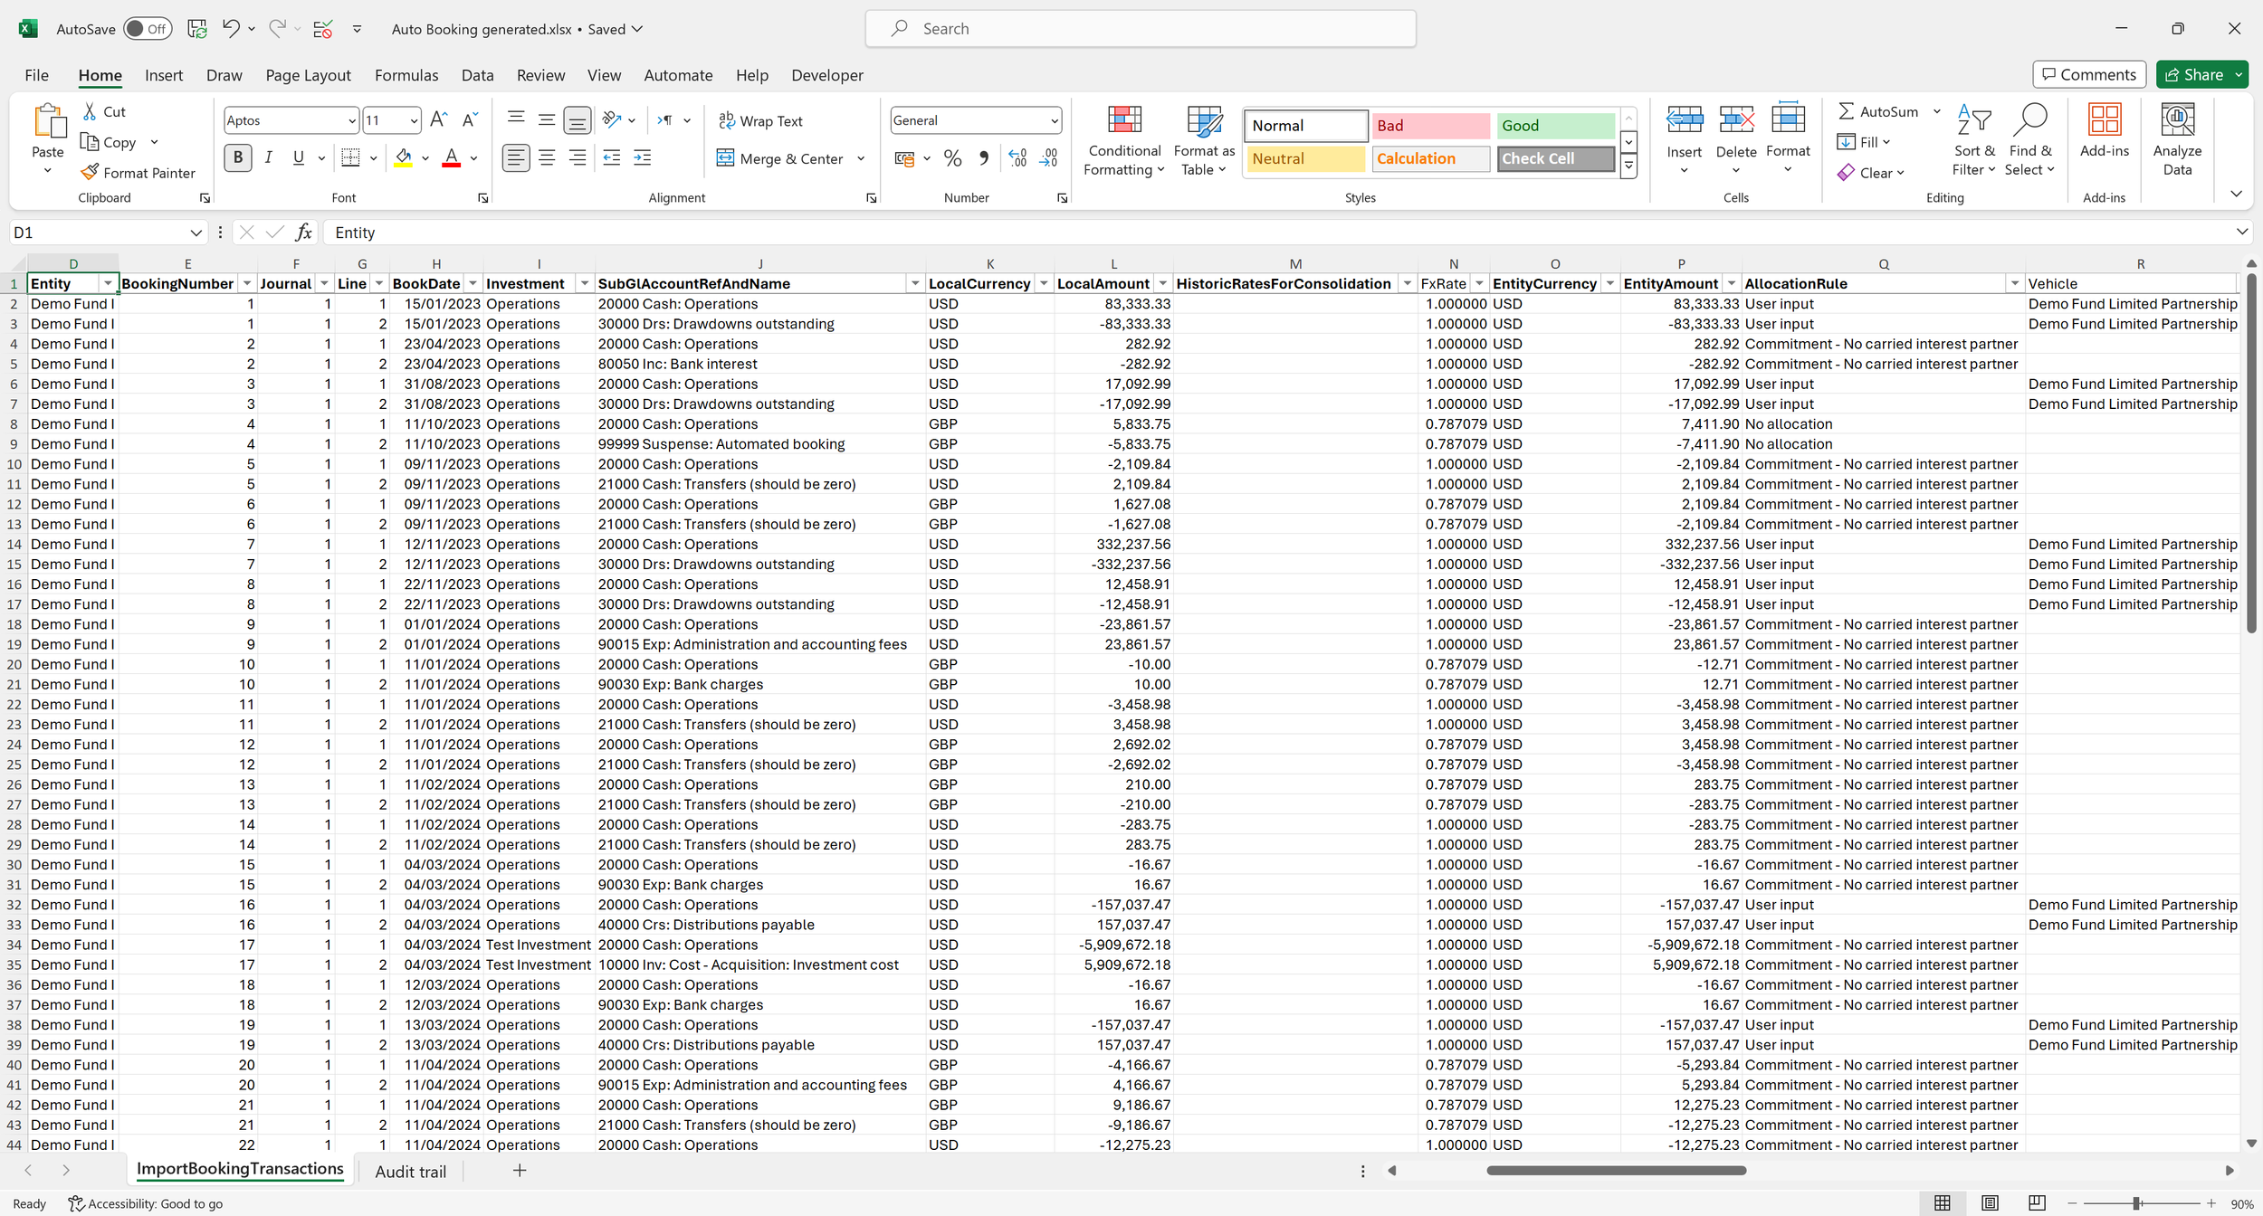
Task: Open the BookDate column filter dropdown
Action: (x=473, y=284)
